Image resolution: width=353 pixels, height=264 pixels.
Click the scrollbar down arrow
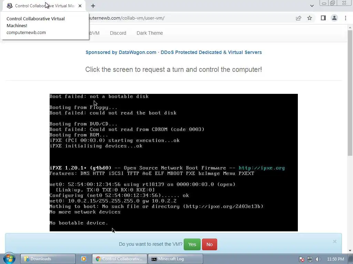350,251
